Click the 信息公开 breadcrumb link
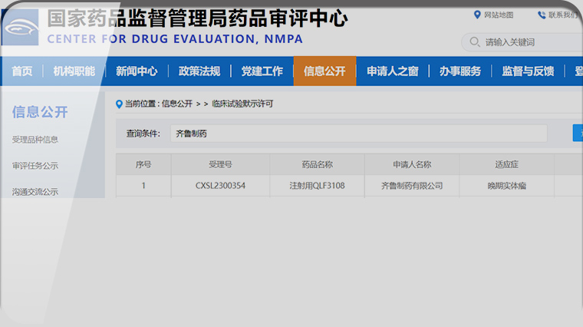This screenshot has width=583, height=327. click(x=177, y=104)
